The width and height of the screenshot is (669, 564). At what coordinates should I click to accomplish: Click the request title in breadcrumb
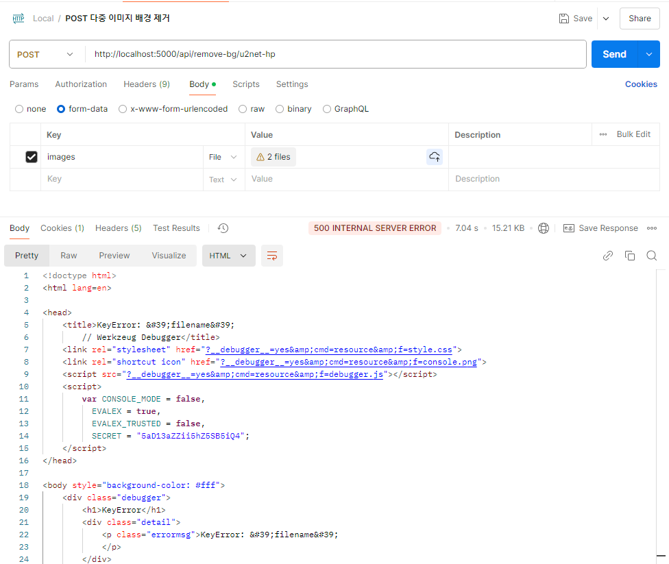[x=117, y=19]
